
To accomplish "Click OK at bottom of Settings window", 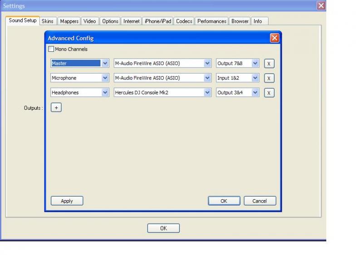I will [x=163, y=228].
